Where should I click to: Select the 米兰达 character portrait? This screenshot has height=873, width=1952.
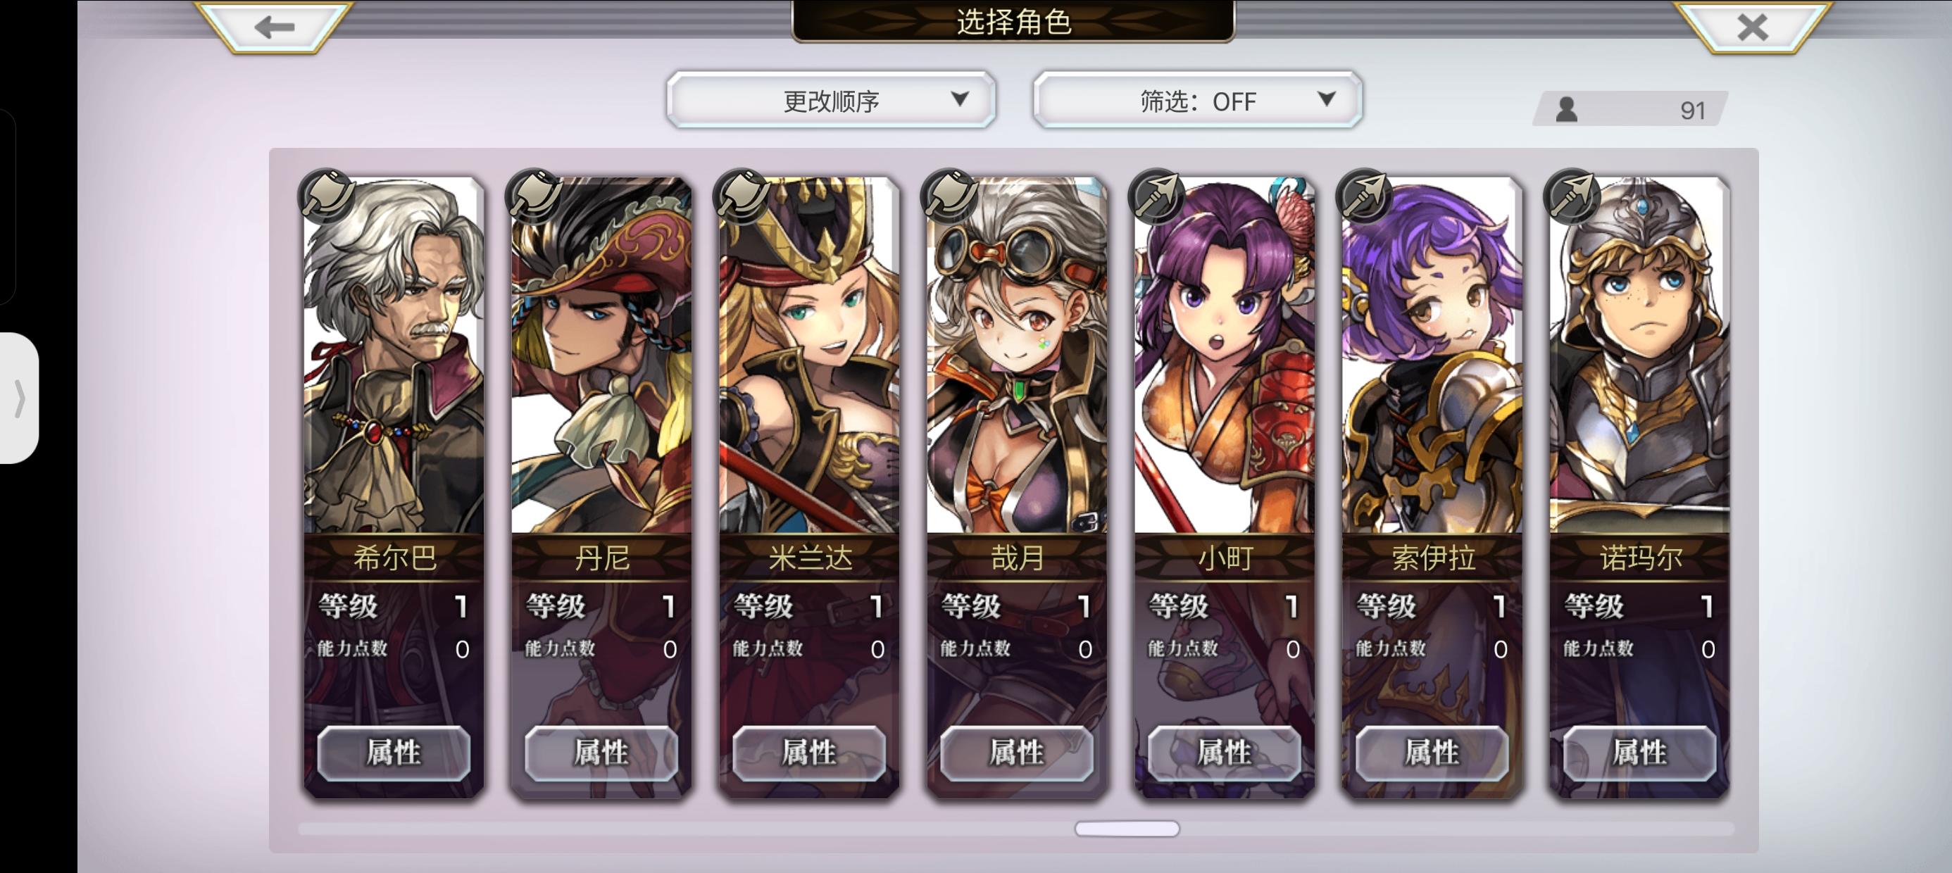coord(809,355)
